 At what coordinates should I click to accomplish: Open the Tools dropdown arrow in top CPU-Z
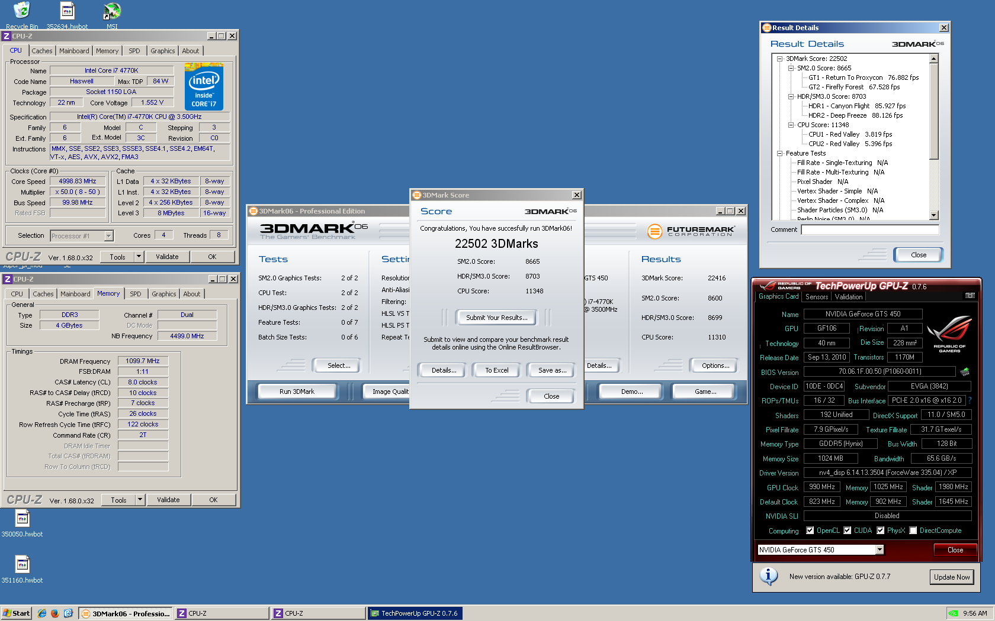(139, 257)
